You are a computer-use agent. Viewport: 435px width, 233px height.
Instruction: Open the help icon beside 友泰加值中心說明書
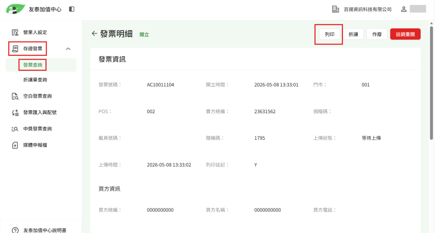click(x=15, y=230)
